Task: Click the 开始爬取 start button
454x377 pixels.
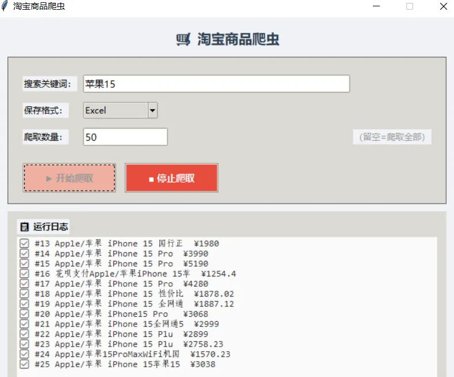Action: [70, 178]
